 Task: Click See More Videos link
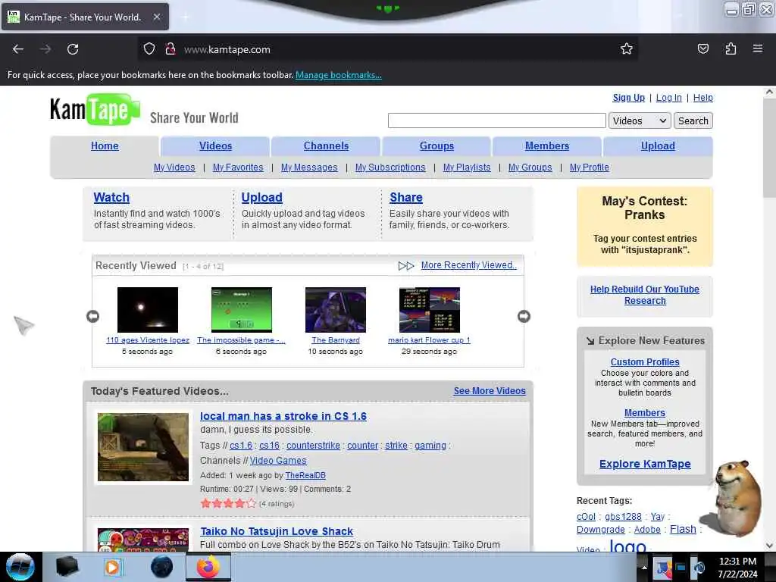(x=490, y=390)
